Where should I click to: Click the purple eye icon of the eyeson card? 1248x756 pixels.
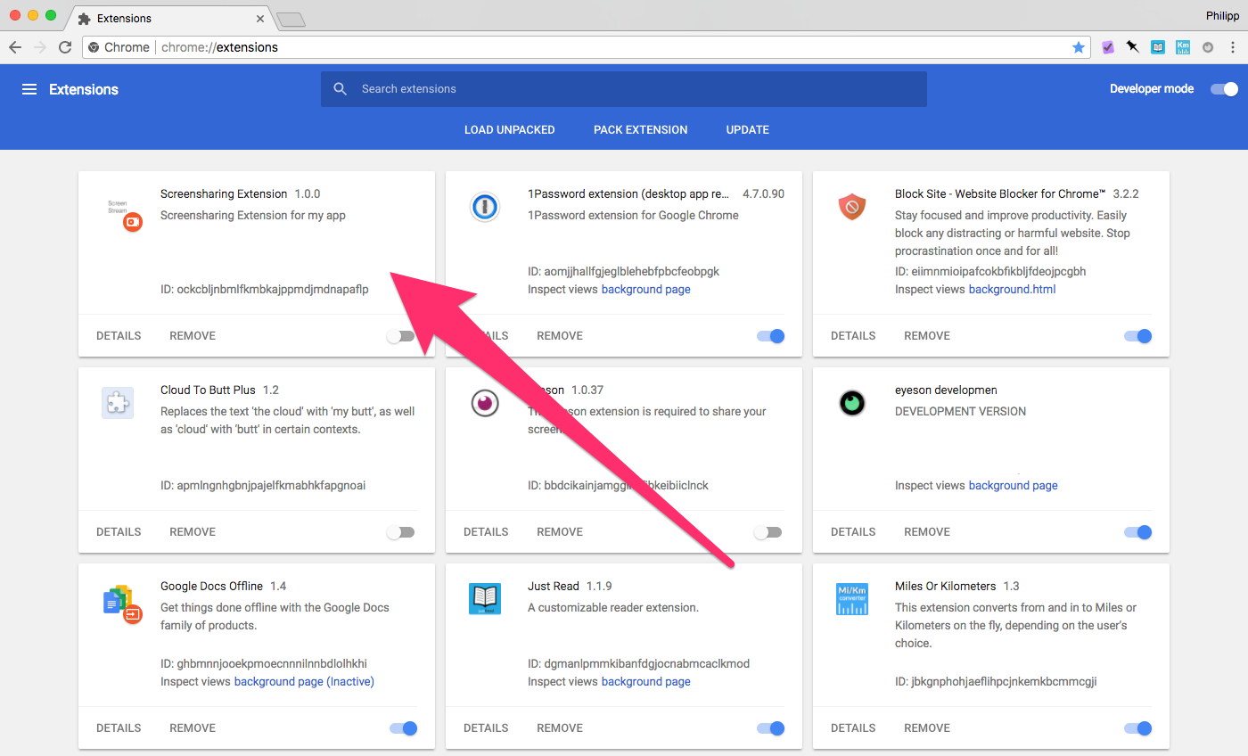point(485,404)
